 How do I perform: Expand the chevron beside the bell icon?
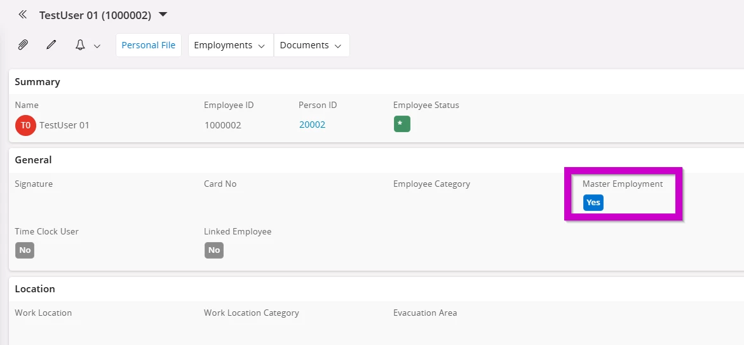(97, 46)
